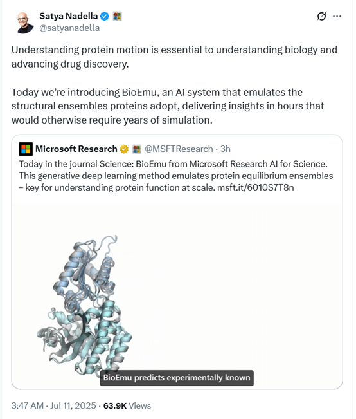The height and width of the screenshot is (419, 356).
Task: Click the 3:47 AM · Jul 11, 2025 timestamp
Action: pos(53,405)
